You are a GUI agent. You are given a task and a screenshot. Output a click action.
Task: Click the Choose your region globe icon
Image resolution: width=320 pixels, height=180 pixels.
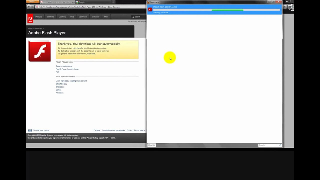(x=30, y=130)
